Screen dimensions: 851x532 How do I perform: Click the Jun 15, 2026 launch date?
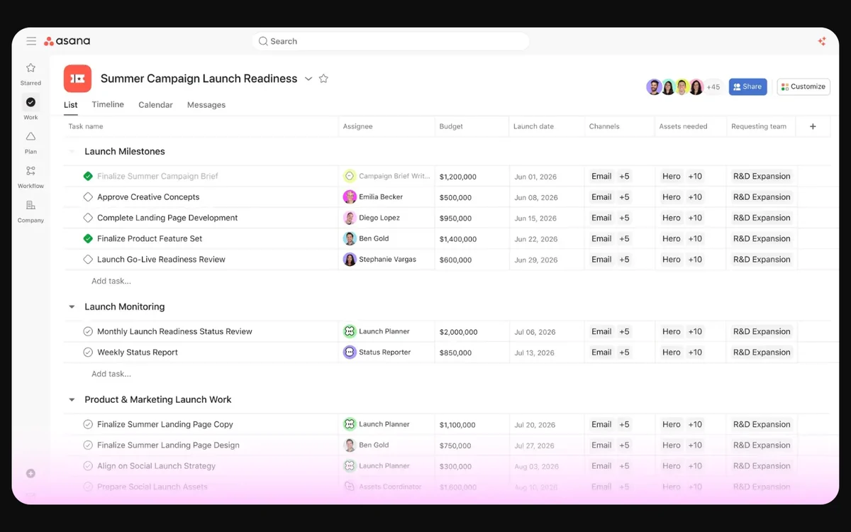[x=536, y=218]
